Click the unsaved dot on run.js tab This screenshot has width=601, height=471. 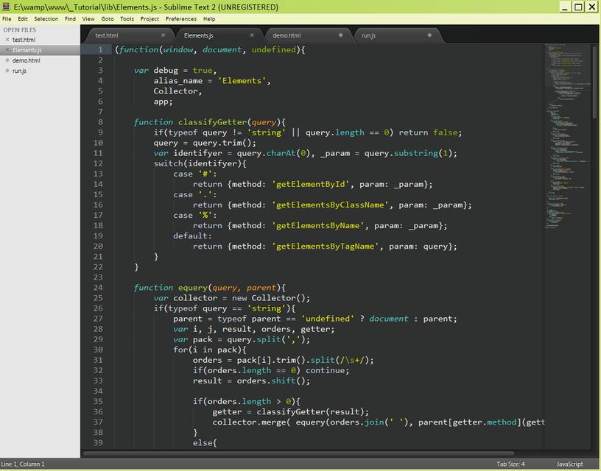429,35
